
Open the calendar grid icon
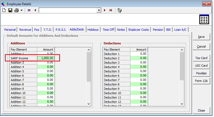pos(204,20)
